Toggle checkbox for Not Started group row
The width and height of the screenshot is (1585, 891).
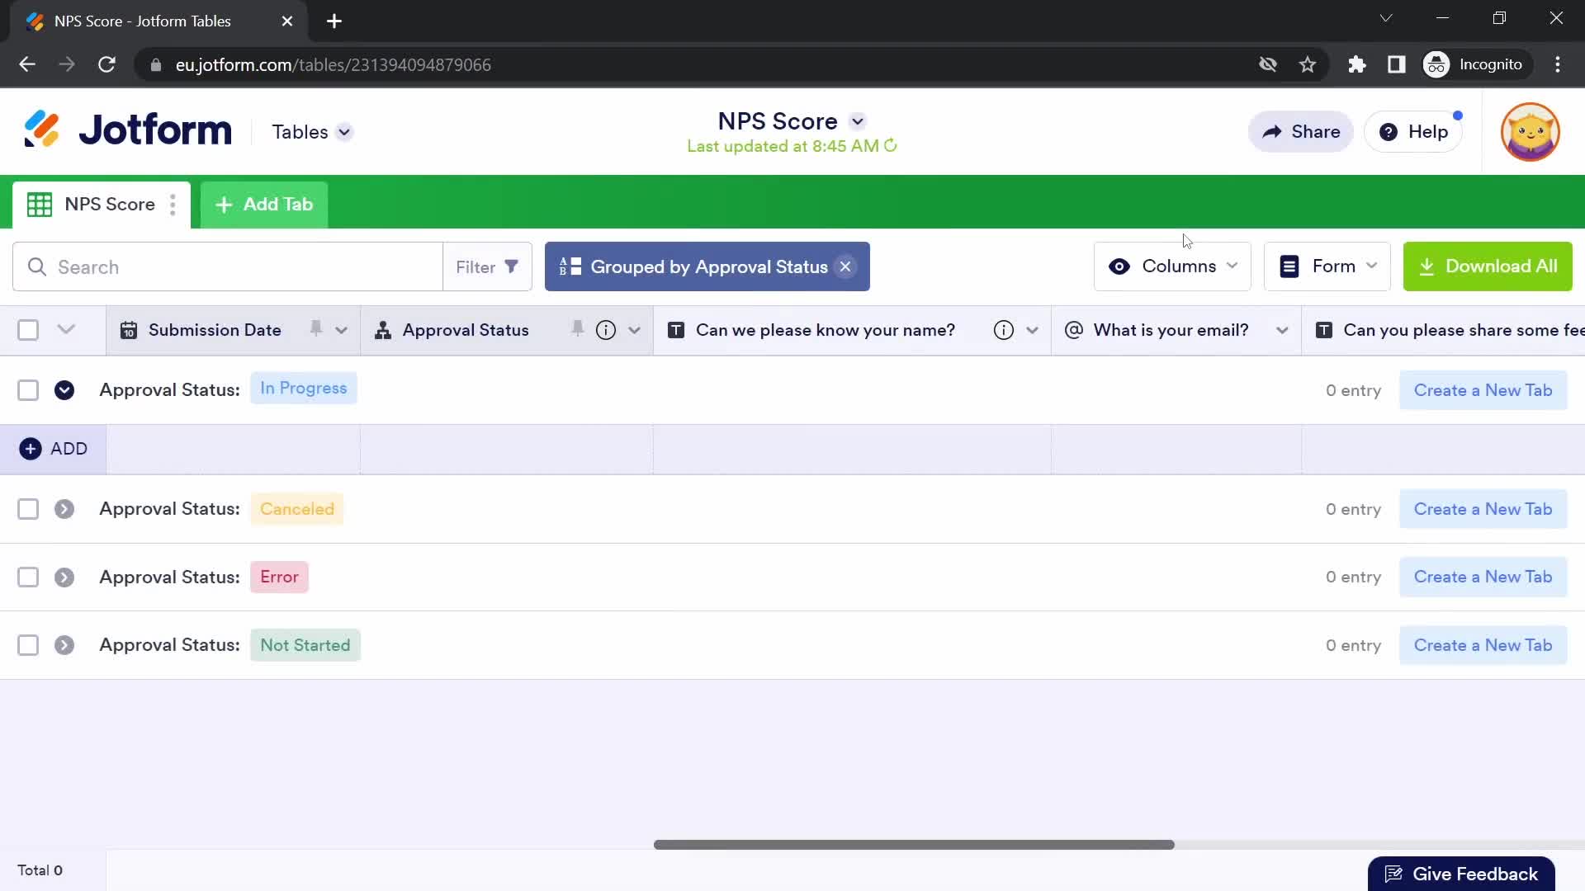27,644
